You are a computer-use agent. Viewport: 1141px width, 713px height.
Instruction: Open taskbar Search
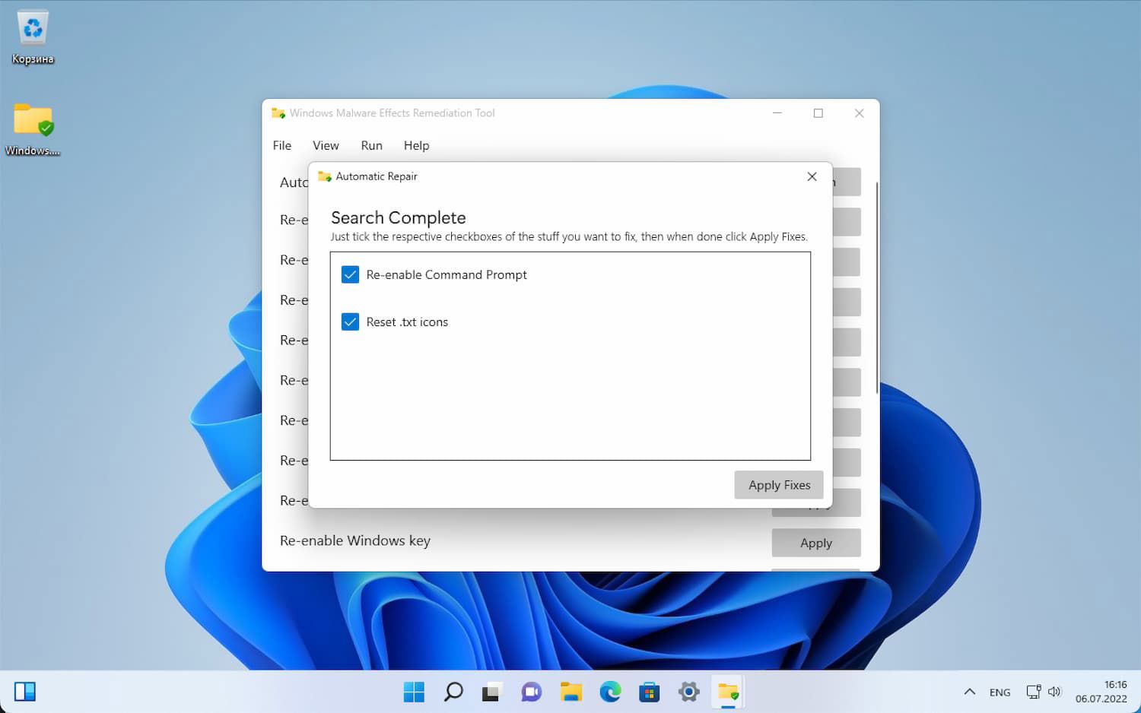453,692
